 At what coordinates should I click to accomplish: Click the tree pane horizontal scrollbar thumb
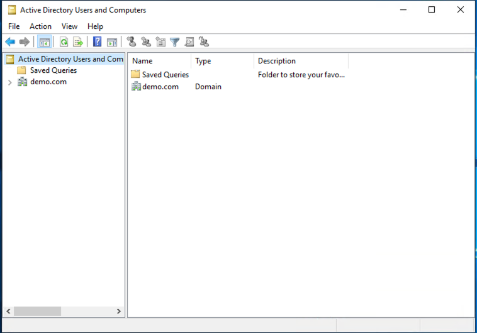pyautogui.click(x=37, y=311)
